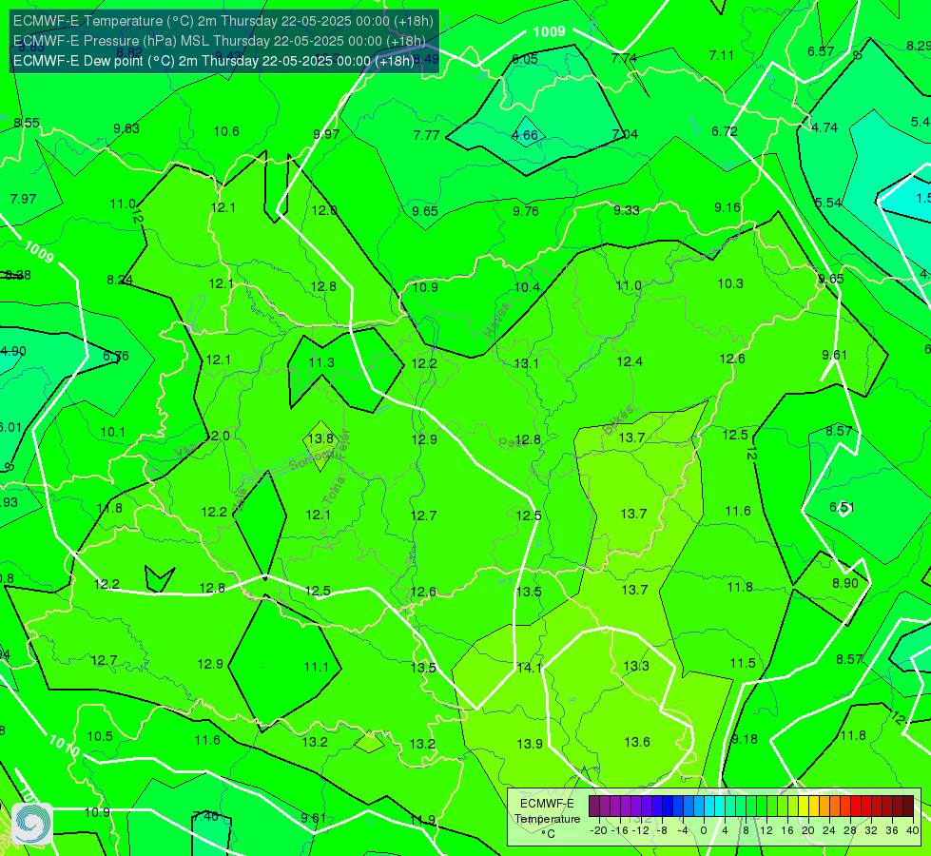Click the cyan legend swatch above 0
This screenshot has width=931, height=856.
pos(708,807)
